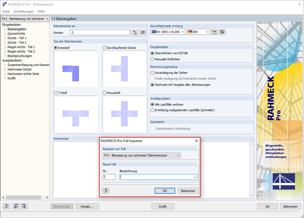Click main window OK button
Viewport: 304px width, 218px height.
tap(267, 206)
